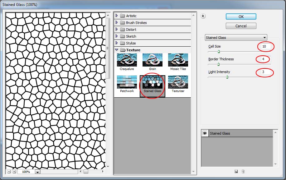Open the 100% zoom level dropdown

37,172
